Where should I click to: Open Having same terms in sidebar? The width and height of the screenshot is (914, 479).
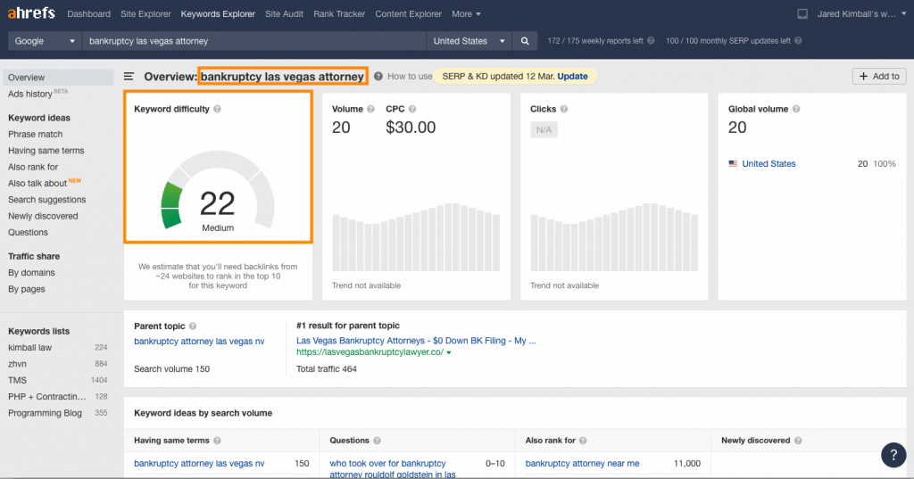(x=46, y=151)
